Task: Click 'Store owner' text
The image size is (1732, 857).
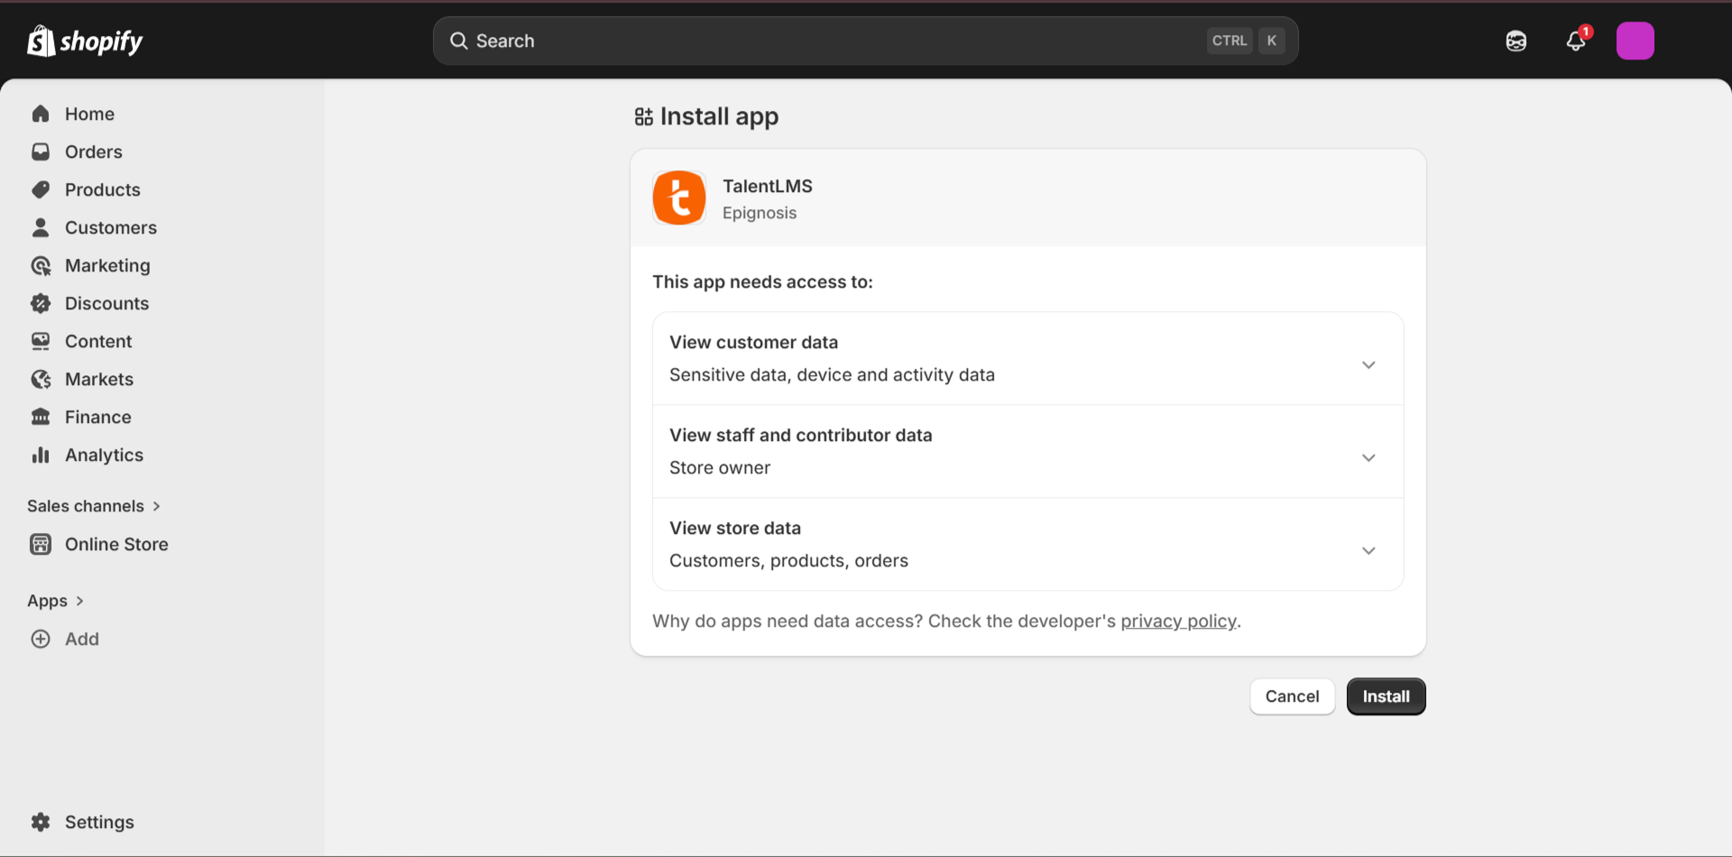Action: click(720, 467)
